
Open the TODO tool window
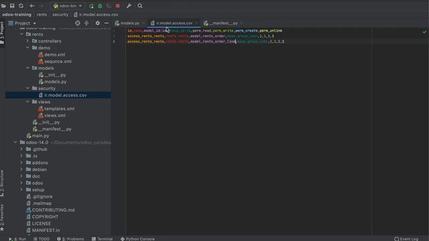coord(42,239)
